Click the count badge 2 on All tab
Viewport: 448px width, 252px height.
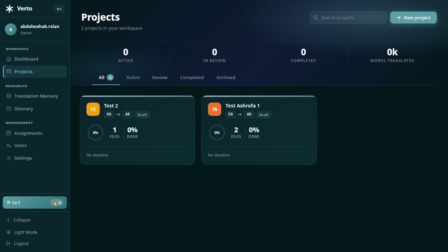click(x=110, y=77)
